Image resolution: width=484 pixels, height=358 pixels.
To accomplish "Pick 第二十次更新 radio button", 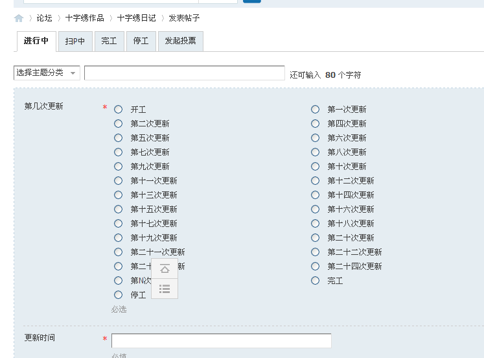I will click(315, 238).
